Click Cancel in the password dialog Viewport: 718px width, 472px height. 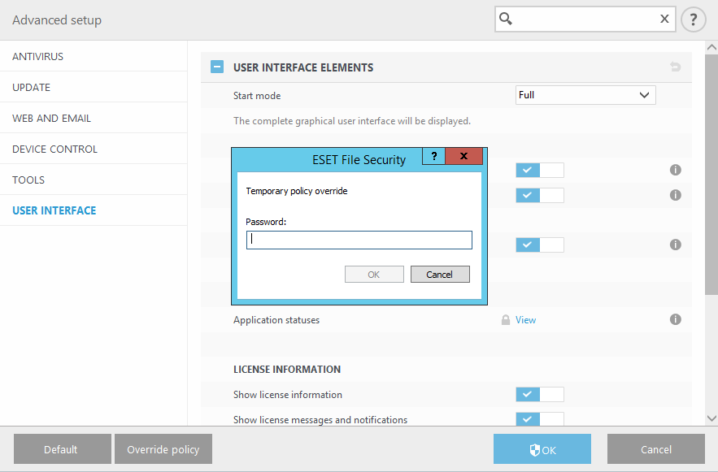coord(439,275)
